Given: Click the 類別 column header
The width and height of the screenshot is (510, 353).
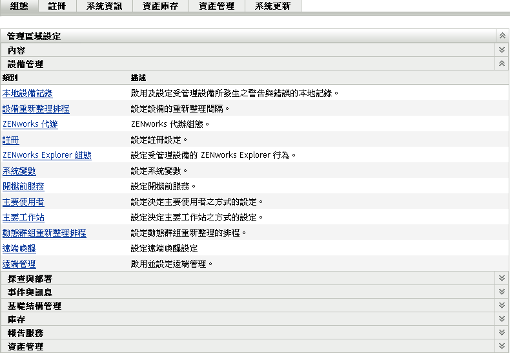Looking at the screenshot, I should pyautogui.click(x=10, y=78).
